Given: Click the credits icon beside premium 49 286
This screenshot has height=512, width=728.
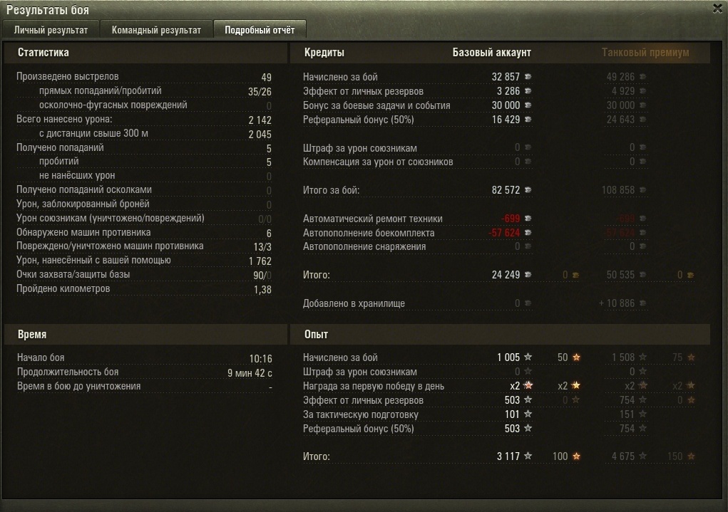Looking at the screenshot, I should (x=642, y=77).
